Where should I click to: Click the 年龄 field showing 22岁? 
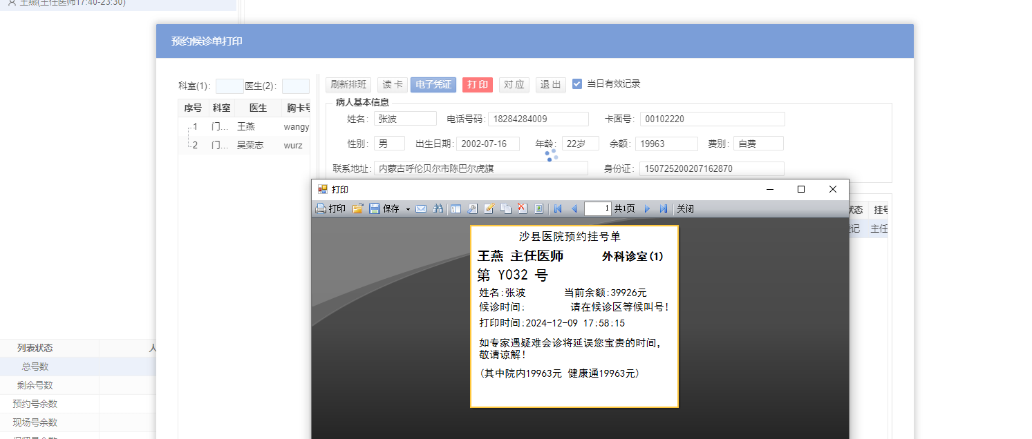click(x=581, y=144)
